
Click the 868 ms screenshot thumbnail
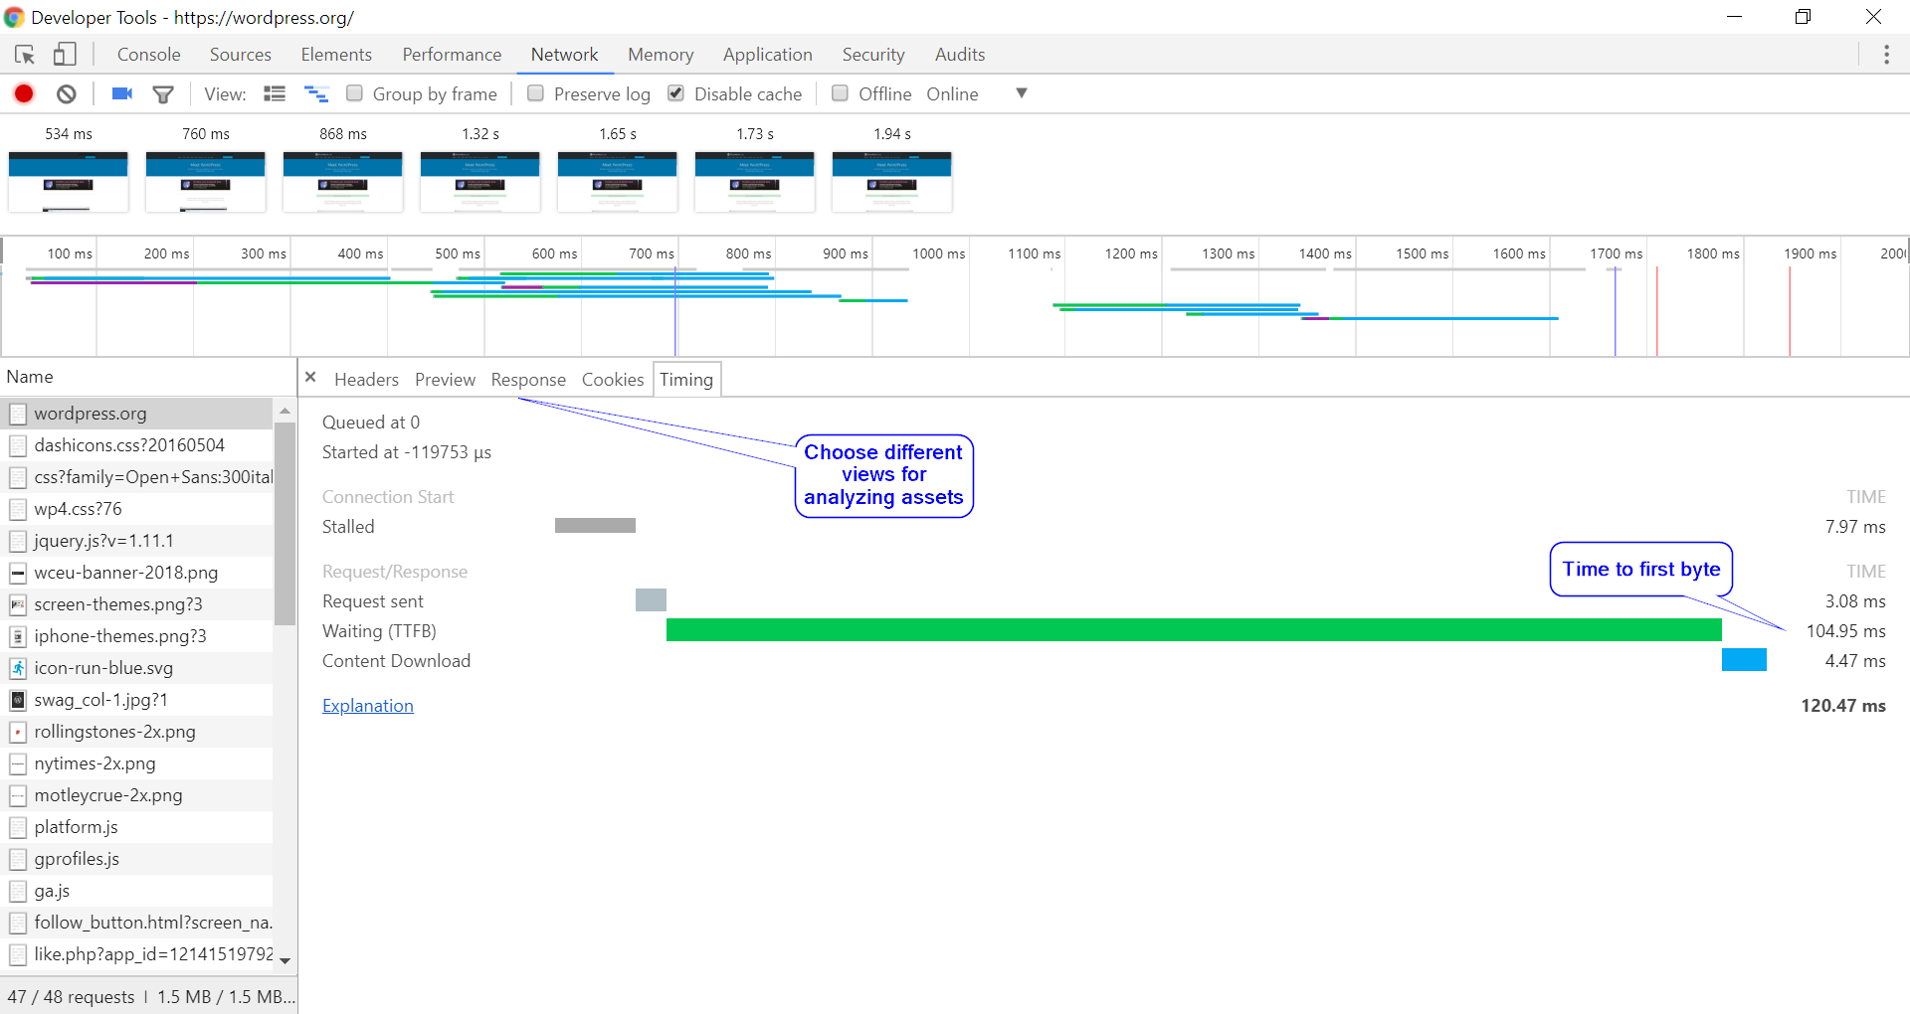pos(343,182)
